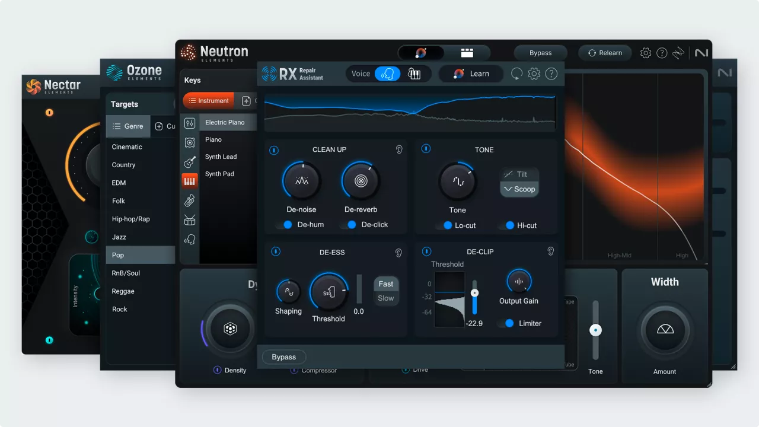Click the Neutron Assistant view icon
759x427 pixels.
point(421,53)
